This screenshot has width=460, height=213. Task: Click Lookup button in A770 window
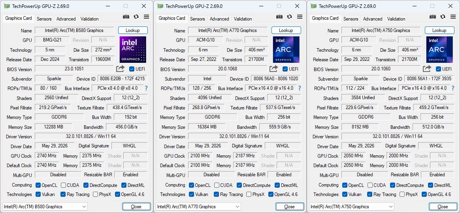point(286,30)
